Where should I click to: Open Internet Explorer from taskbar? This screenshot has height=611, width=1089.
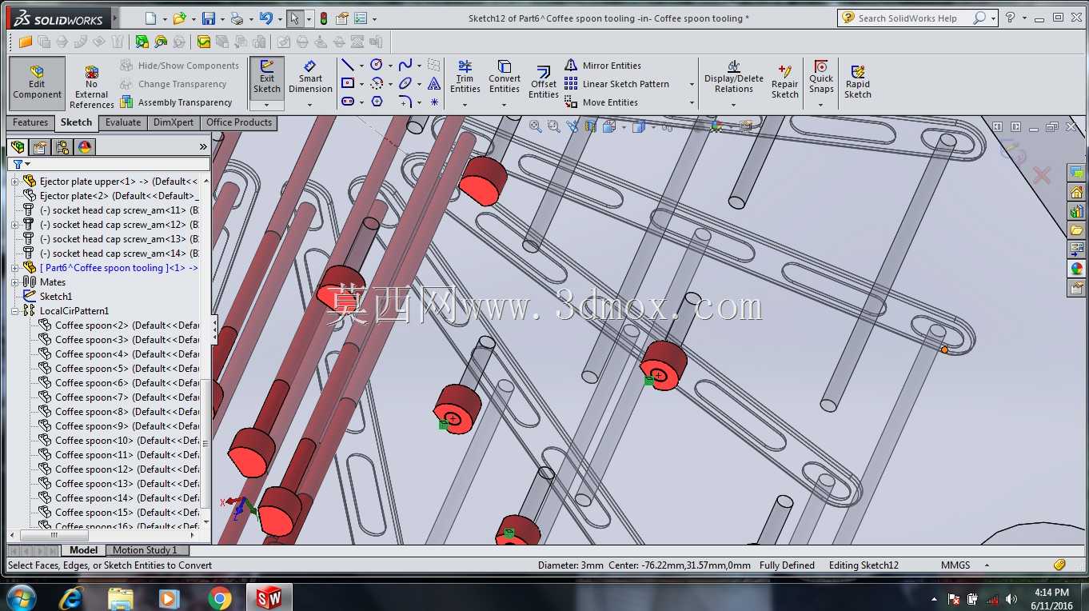click(72, 597)
